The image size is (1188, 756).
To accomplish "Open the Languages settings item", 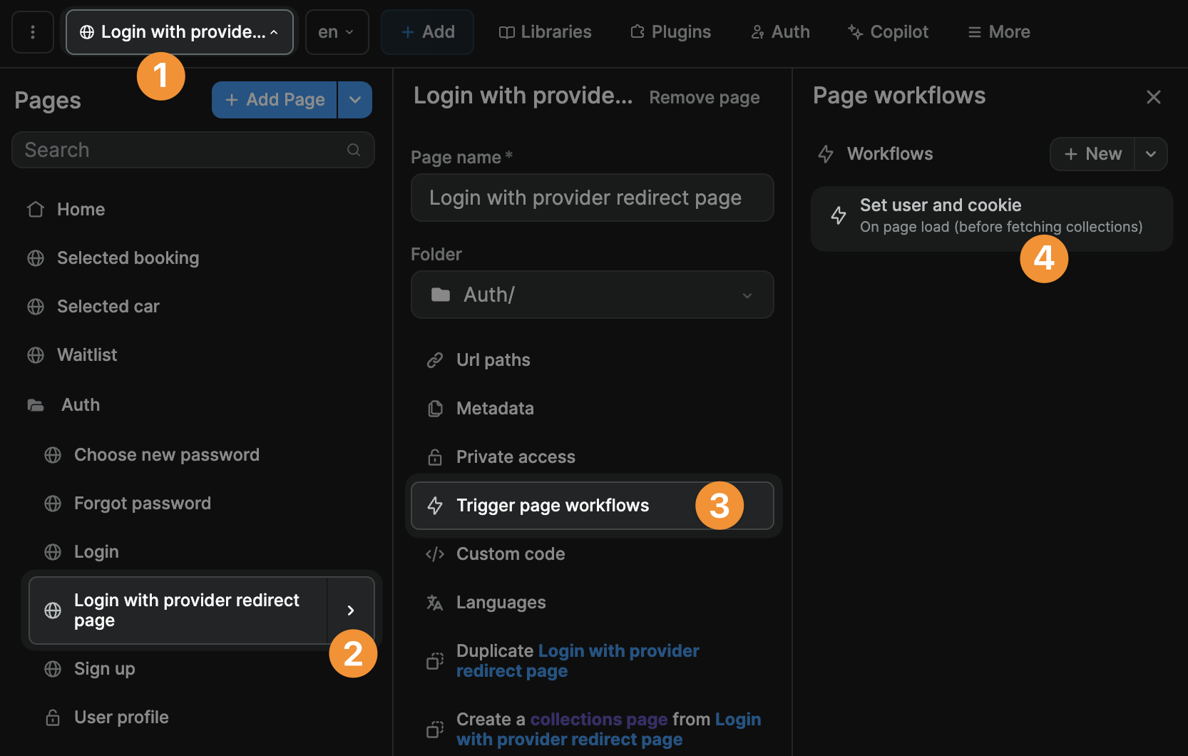I will [501, 602].
